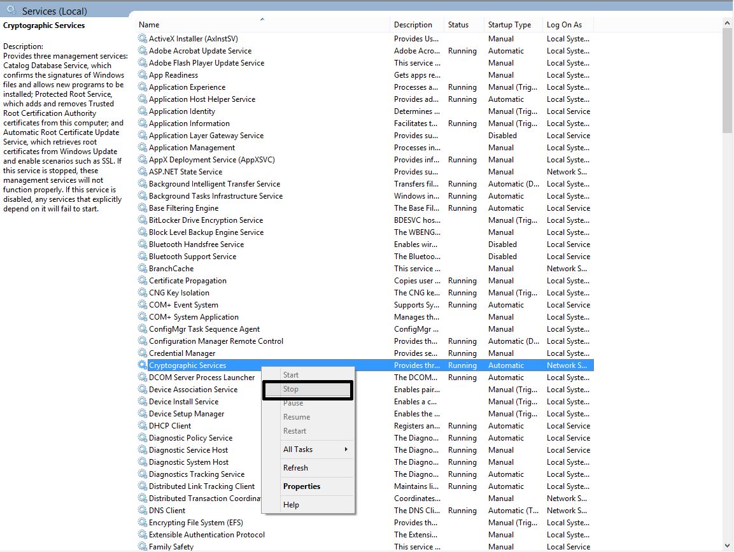Click the scrollbar up arrow
The width and height of the screenshot is (734, 552).
pos(728,22)
